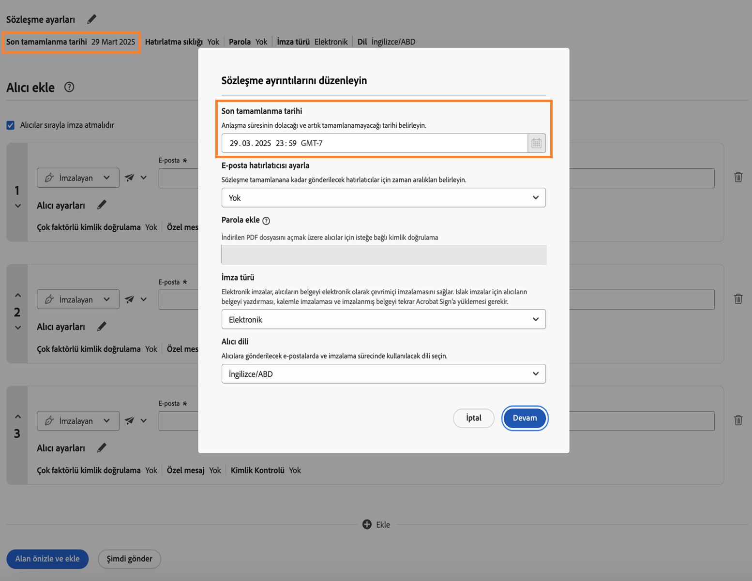Screen dimensions: 752x581
Task: Open the help icon next to Alıcı ekle
Action: tap(69, 87)
